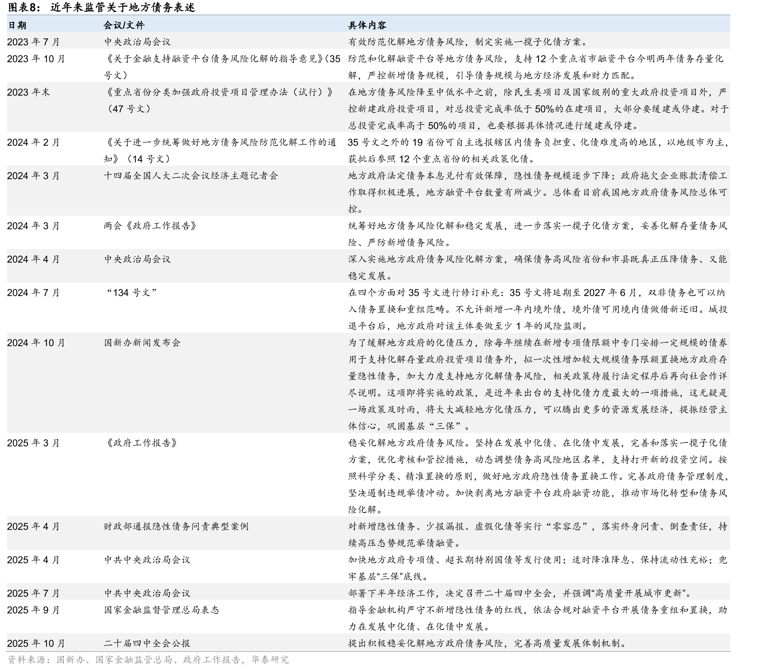Click 十四届全国人大二次会议经济主题记者会 cell
The width and height of the screenshot is (768, 670).
click(x=191, y=176)
